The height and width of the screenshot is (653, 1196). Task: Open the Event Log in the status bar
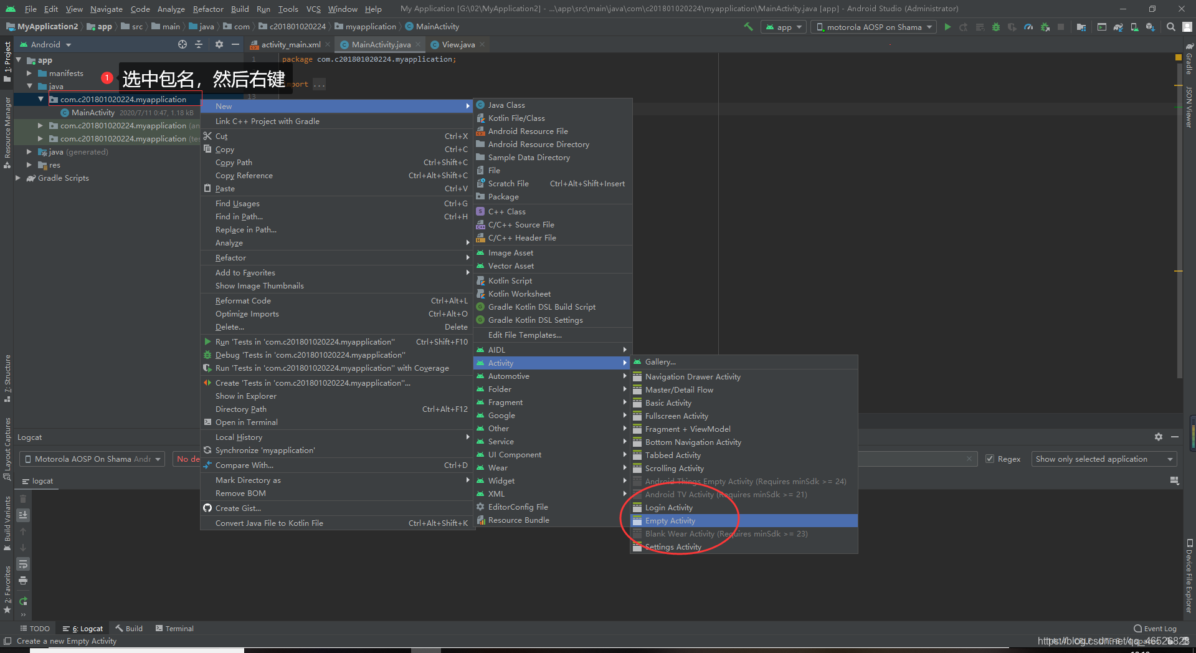click(1155, 629)
